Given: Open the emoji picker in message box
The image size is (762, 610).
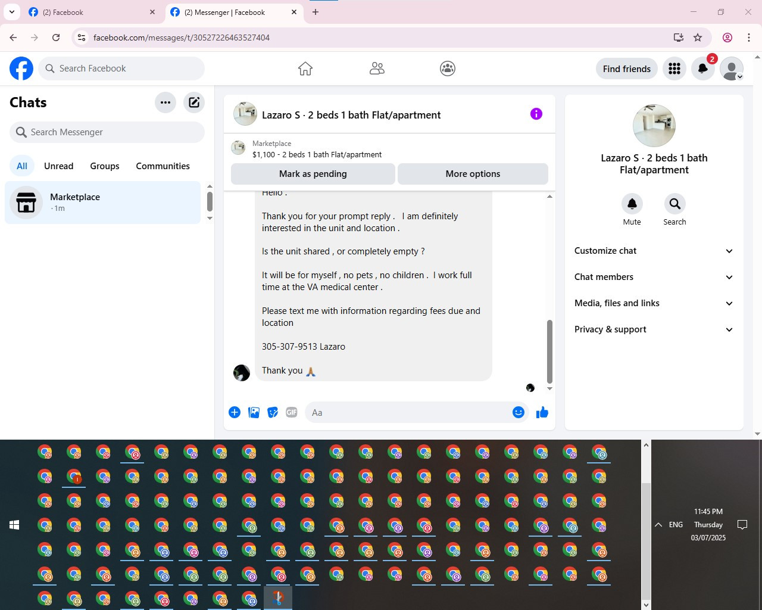Looking at the screenshot, I should click(x=519, y=412).
